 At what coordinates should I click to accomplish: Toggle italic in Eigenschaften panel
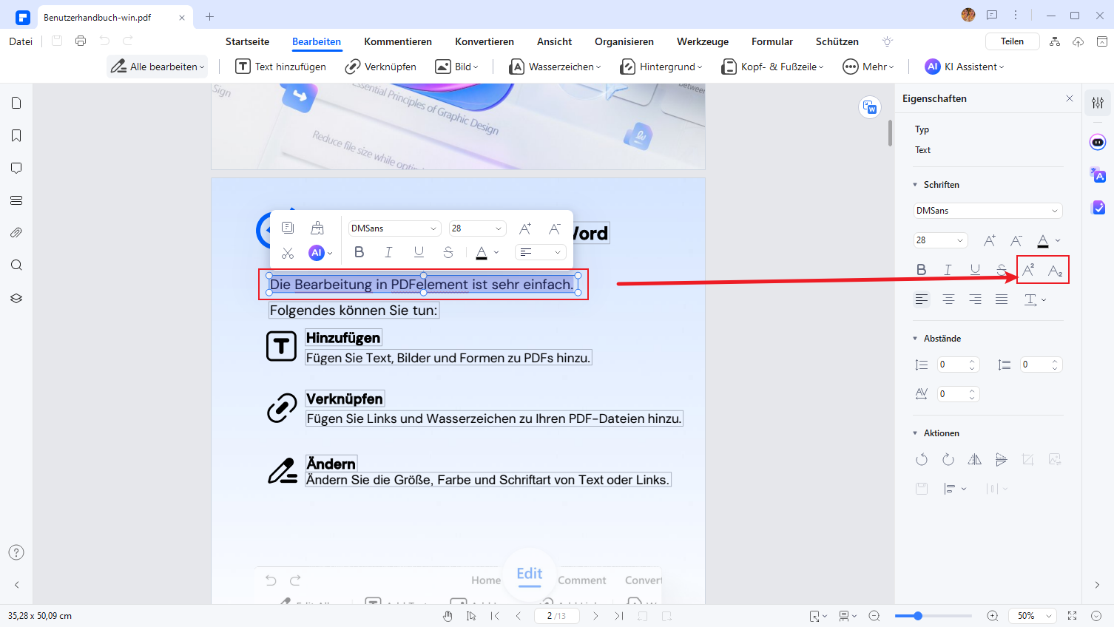click(x=948, y=270)
